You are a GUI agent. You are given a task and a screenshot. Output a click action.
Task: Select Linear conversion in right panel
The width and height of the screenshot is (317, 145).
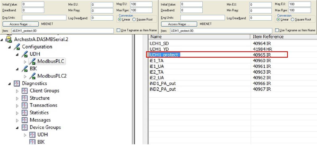pos(278,19)
